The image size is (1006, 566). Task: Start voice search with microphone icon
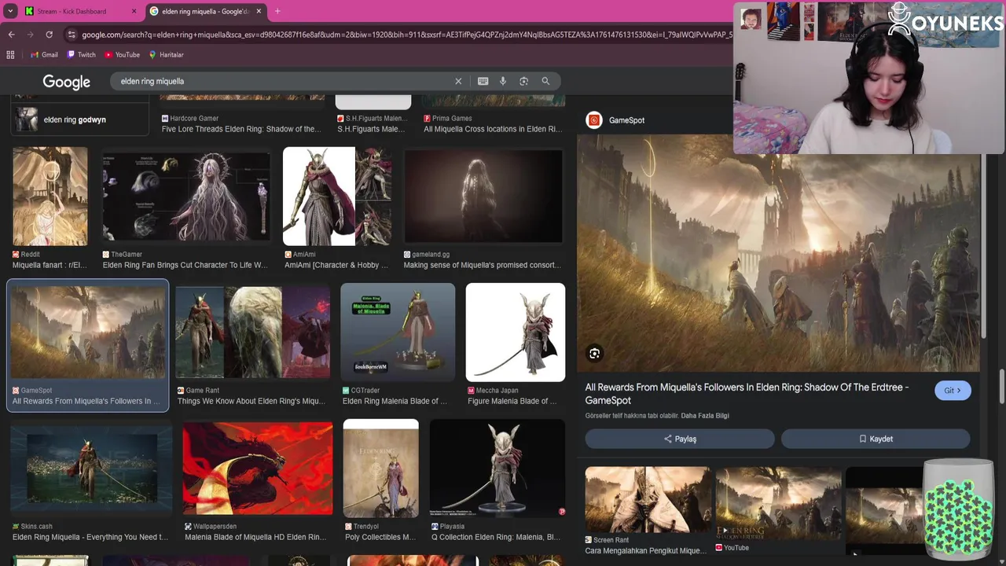[503, 81]
